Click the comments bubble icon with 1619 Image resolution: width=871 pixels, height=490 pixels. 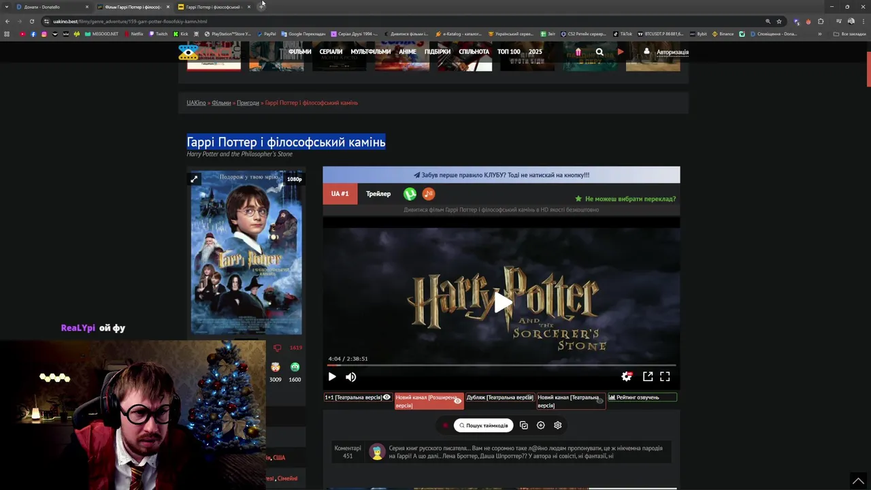(277, 348)
